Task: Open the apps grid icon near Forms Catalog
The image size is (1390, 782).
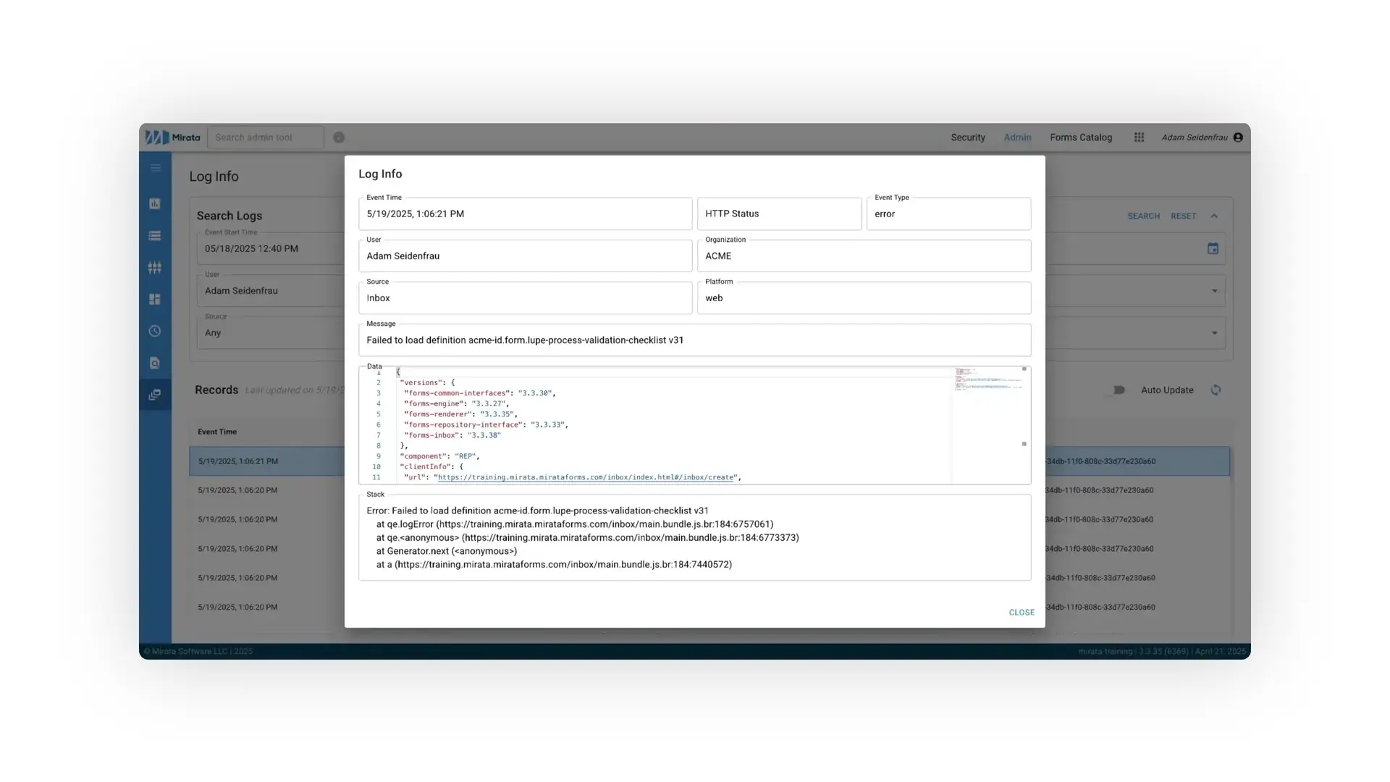Action: click(1138, 137)
